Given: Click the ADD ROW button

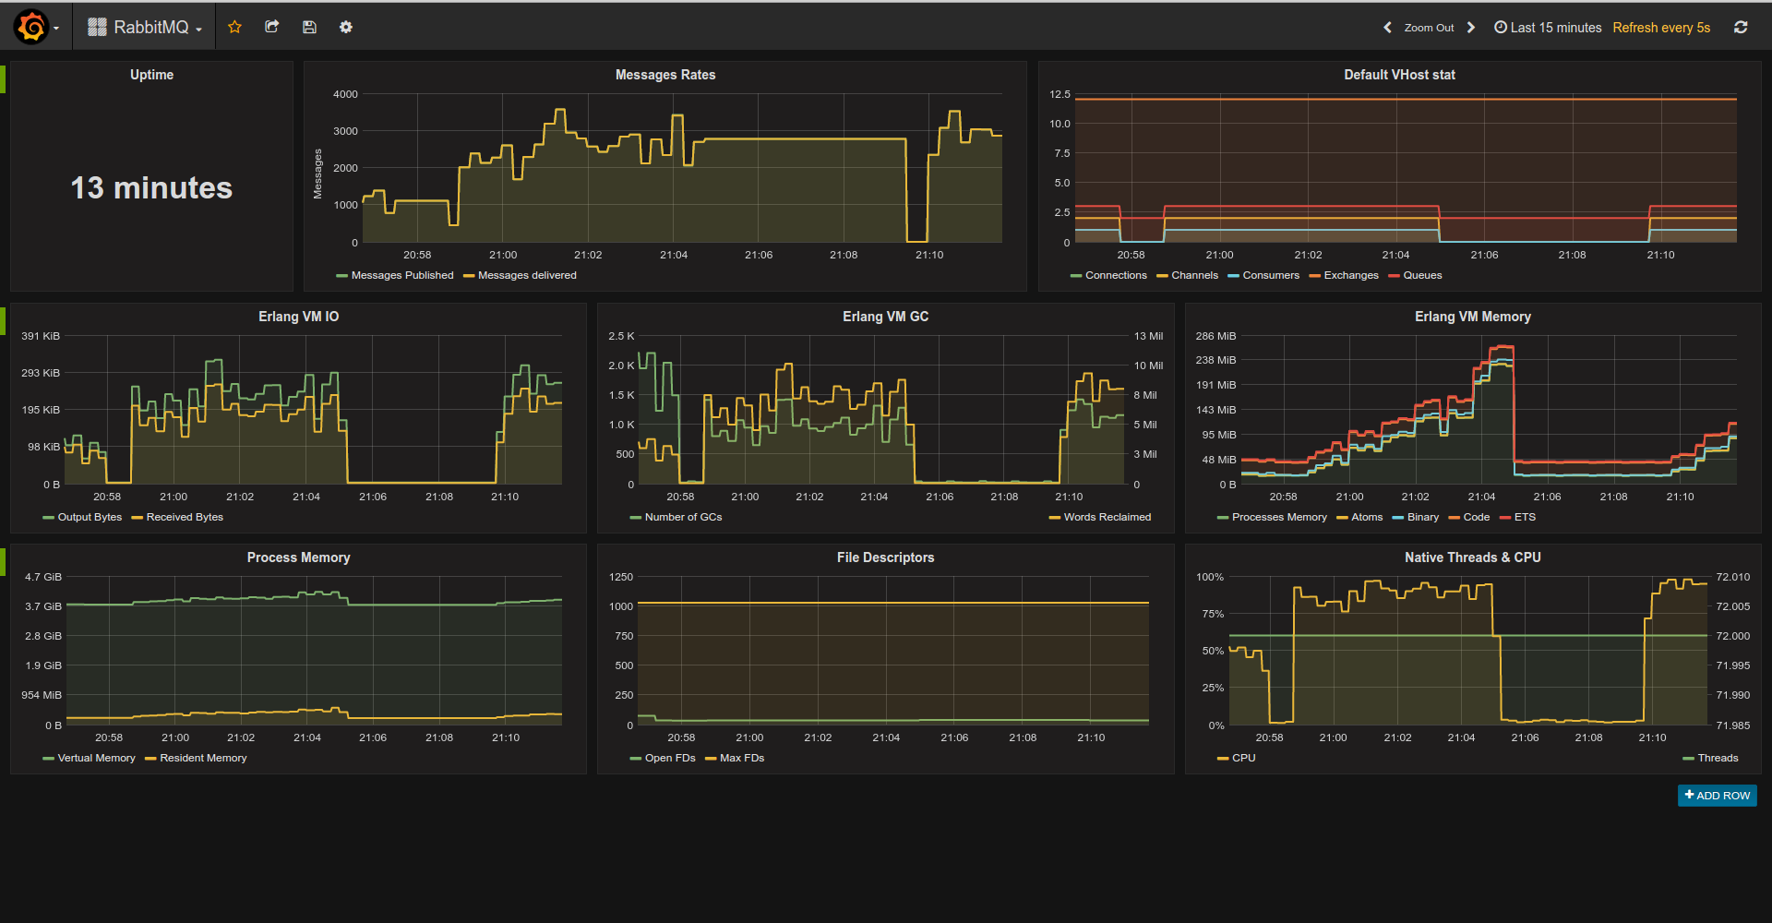Looking at the screenshot, I should [1717, 795].
